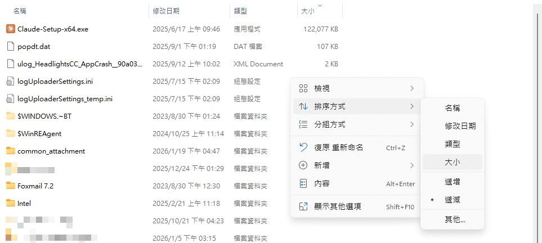
Task: Select file name logUploaderSettings_temp.ini
Action: coord(65,99)
